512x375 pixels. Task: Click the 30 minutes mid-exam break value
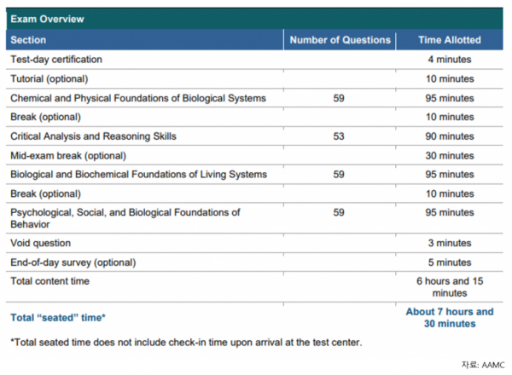(x=450, y=156)
